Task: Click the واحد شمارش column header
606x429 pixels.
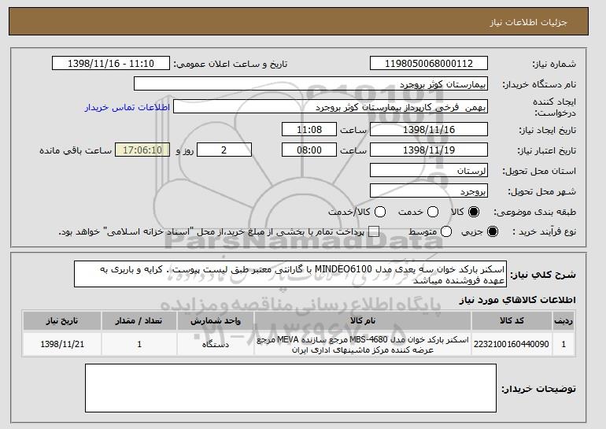Action: pyautogui.click(x=216, y=321)
